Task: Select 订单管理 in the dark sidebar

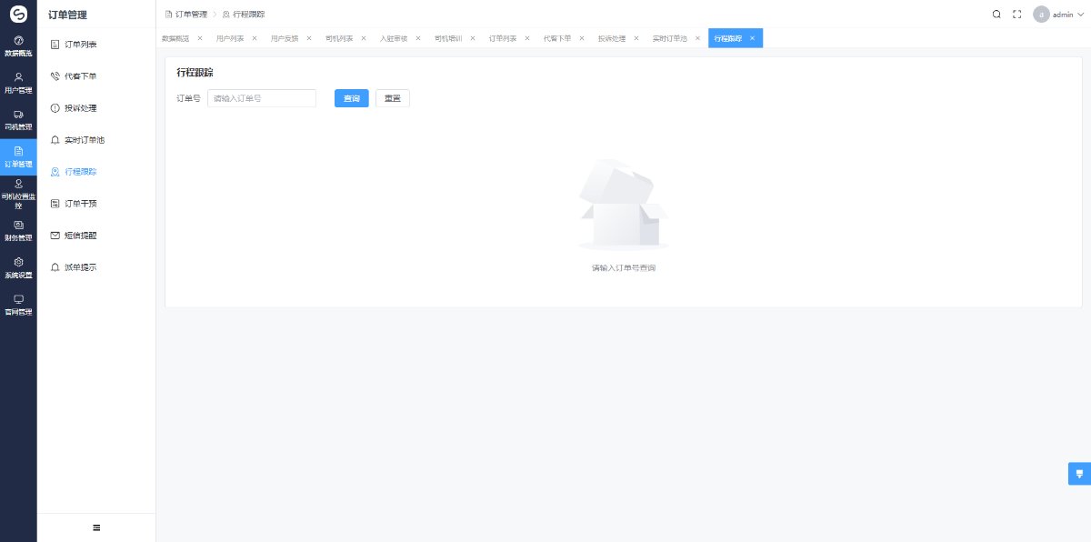Action: (x=18, y=157)
